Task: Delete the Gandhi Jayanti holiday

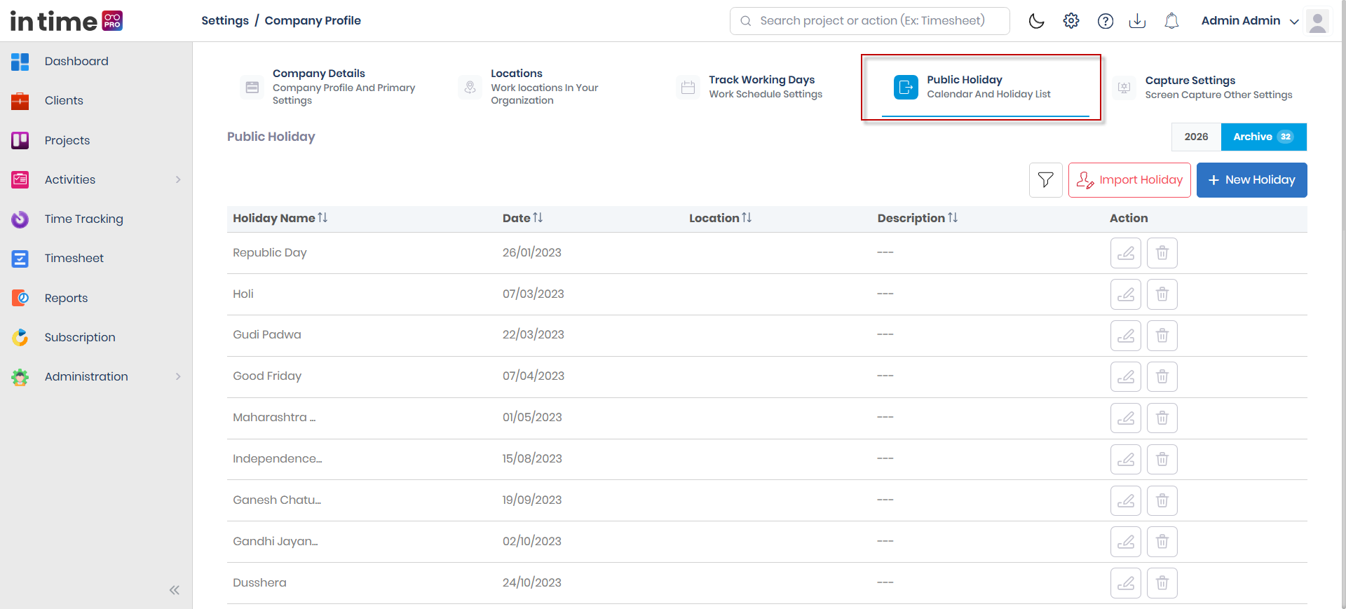Action: tap(1162, 542)
